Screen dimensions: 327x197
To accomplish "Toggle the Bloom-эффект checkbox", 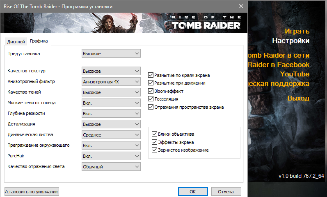I will coord(151,91).
